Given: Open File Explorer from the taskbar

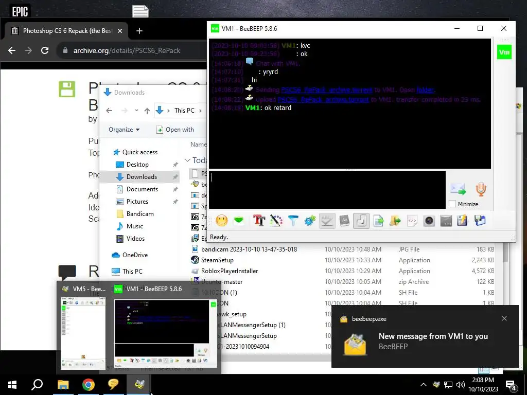Looking at the screenshot, I should (x=63, y=385).
